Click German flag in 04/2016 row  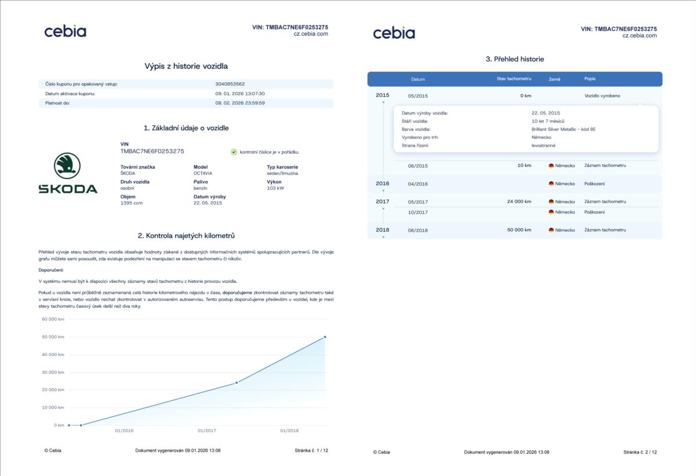point(551,184)
